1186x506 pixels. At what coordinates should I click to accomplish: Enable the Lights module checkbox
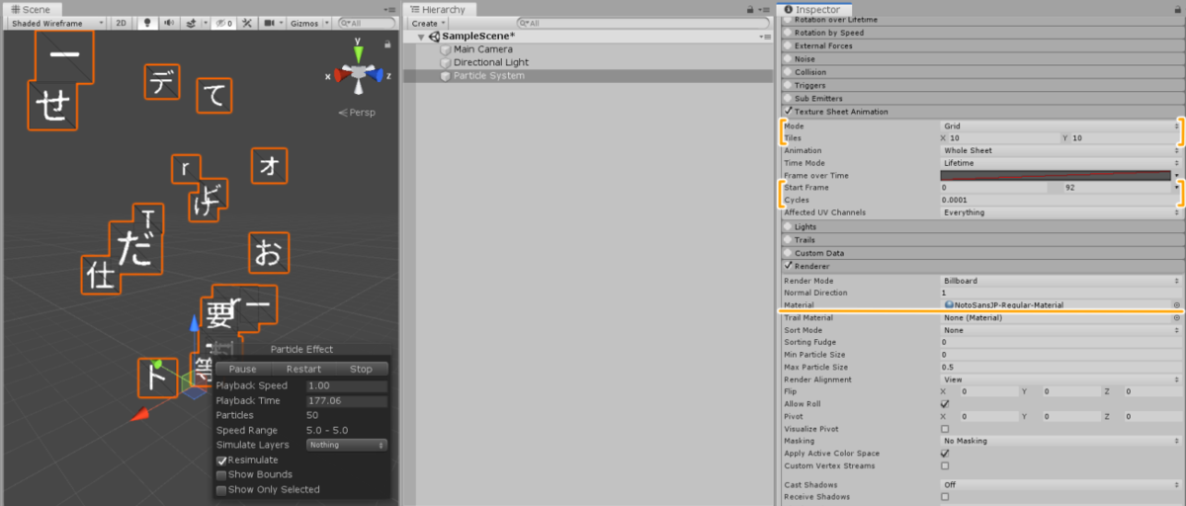(788, 227)
